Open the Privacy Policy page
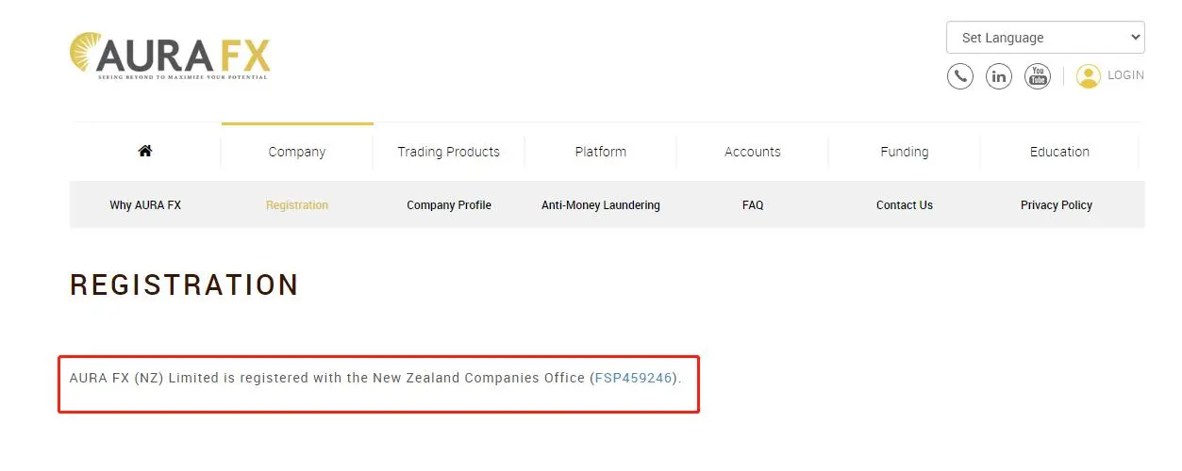1182x471 pixels. 1057,205
